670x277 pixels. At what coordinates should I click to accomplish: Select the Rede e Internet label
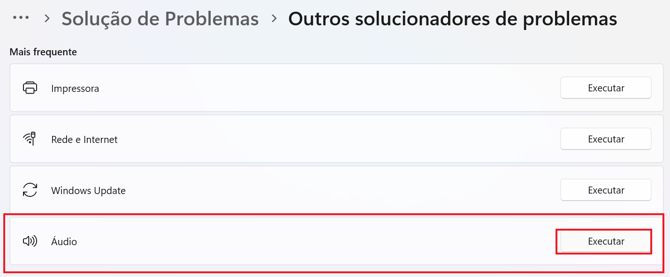point(84,140)
